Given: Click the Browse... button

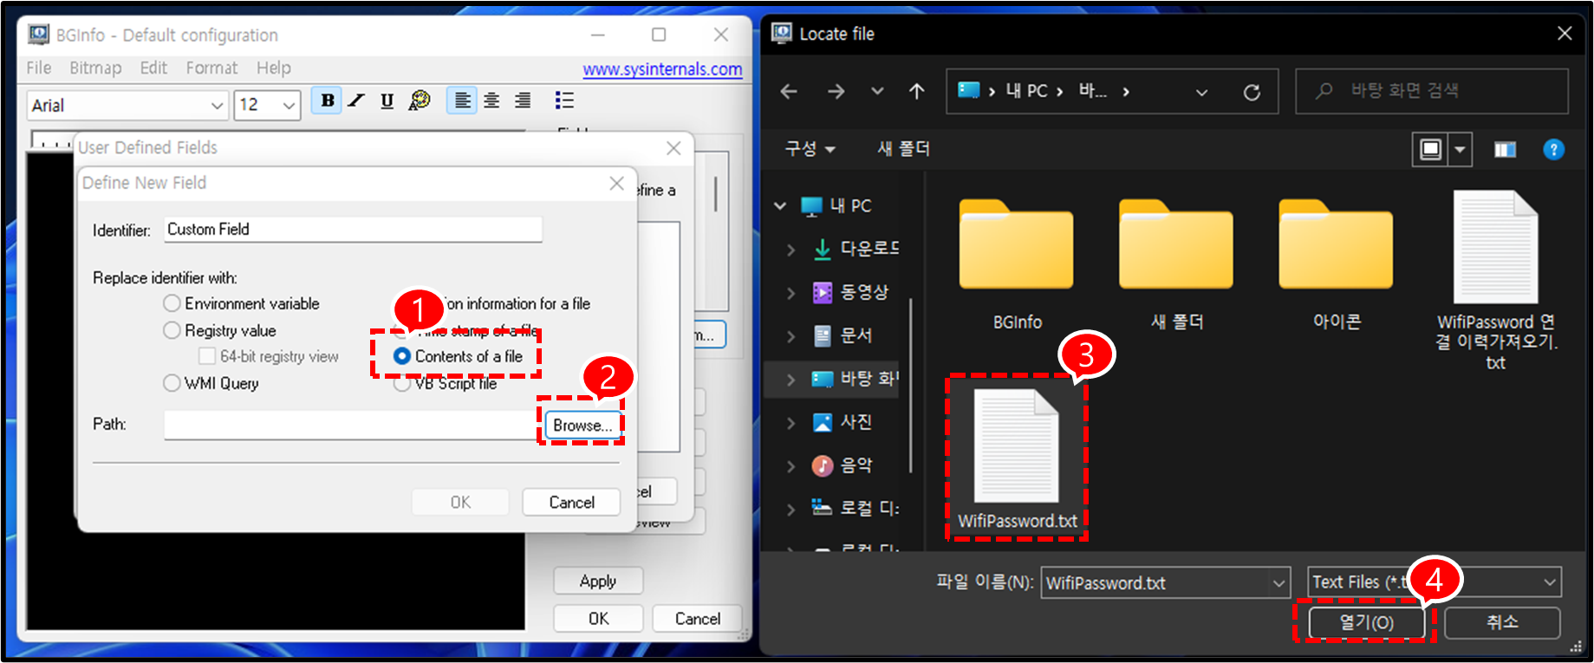Looking at the screenshot, I should 582,426.
